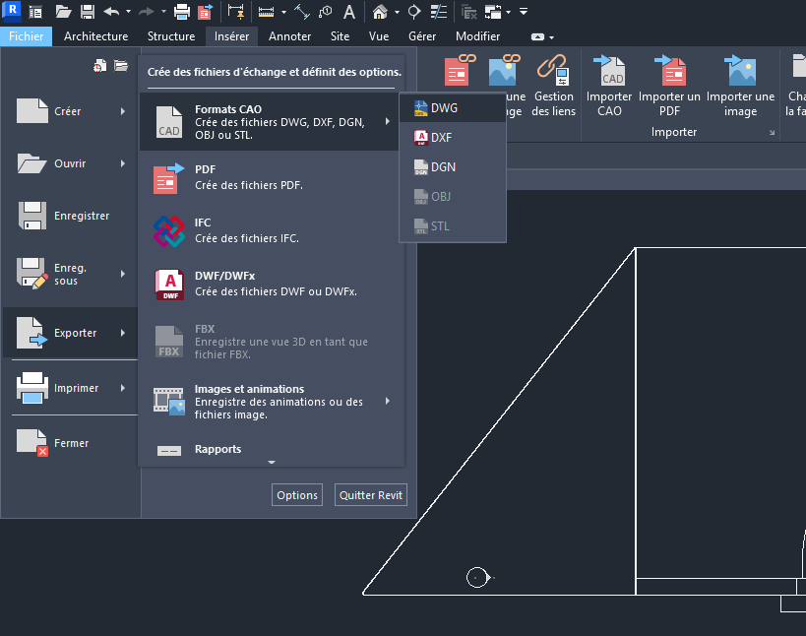The width and height of the screenshot is (806, 636).
Task: Expand the Ouvrir submenu arrow
Action: pos(123,163)
